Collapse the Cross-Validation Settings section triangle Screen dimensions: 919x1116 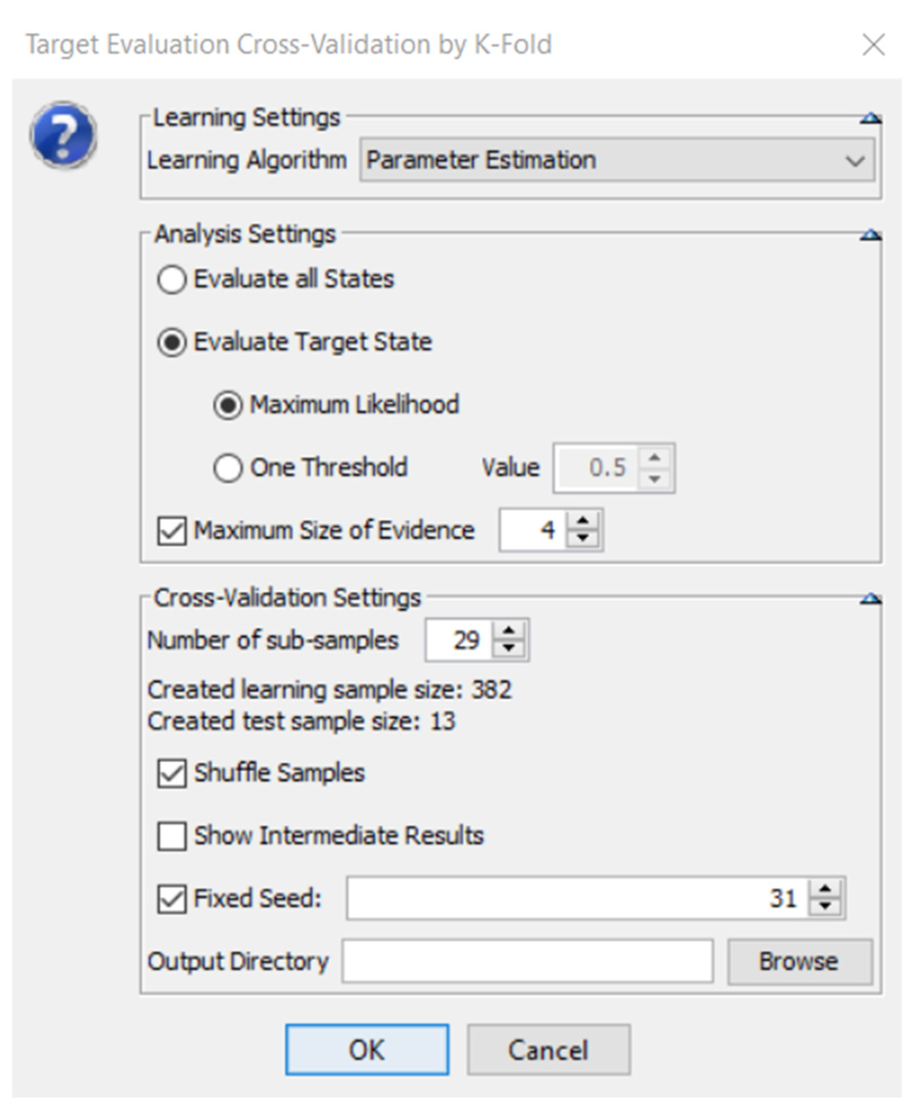click(870, 599)
